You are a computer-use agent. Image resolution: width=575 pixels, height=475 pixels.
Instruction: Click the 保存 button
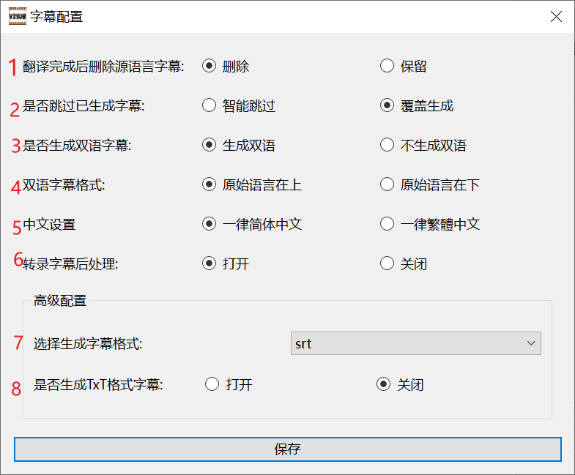pyautogui.click(x=287, y=449)
